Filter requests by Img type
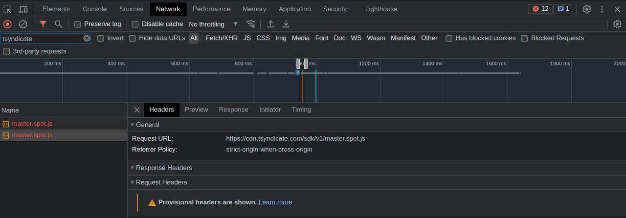 [281, 38]
